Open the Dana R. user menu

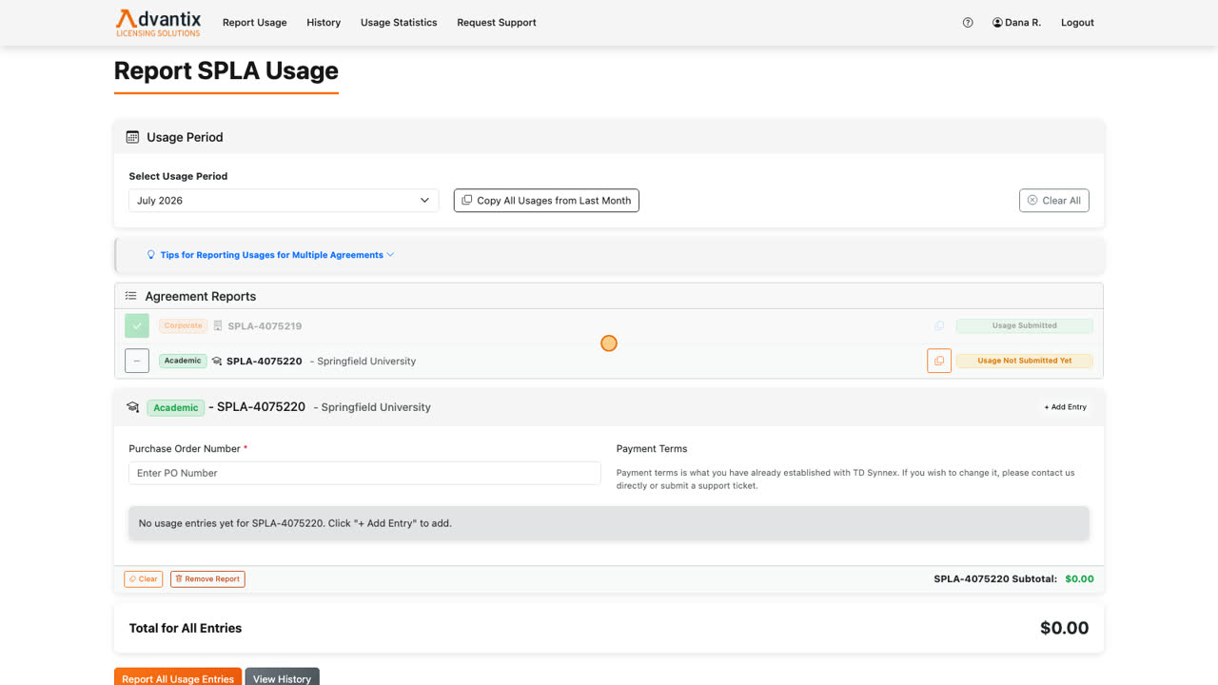(1016, 23)
